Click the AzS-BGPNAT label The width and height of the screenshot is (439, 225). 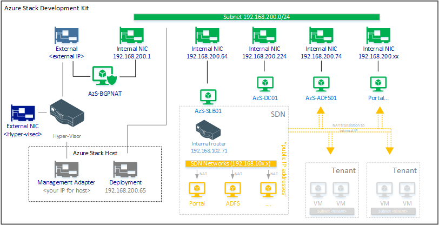pyautogui.click(x=104, y=94)
